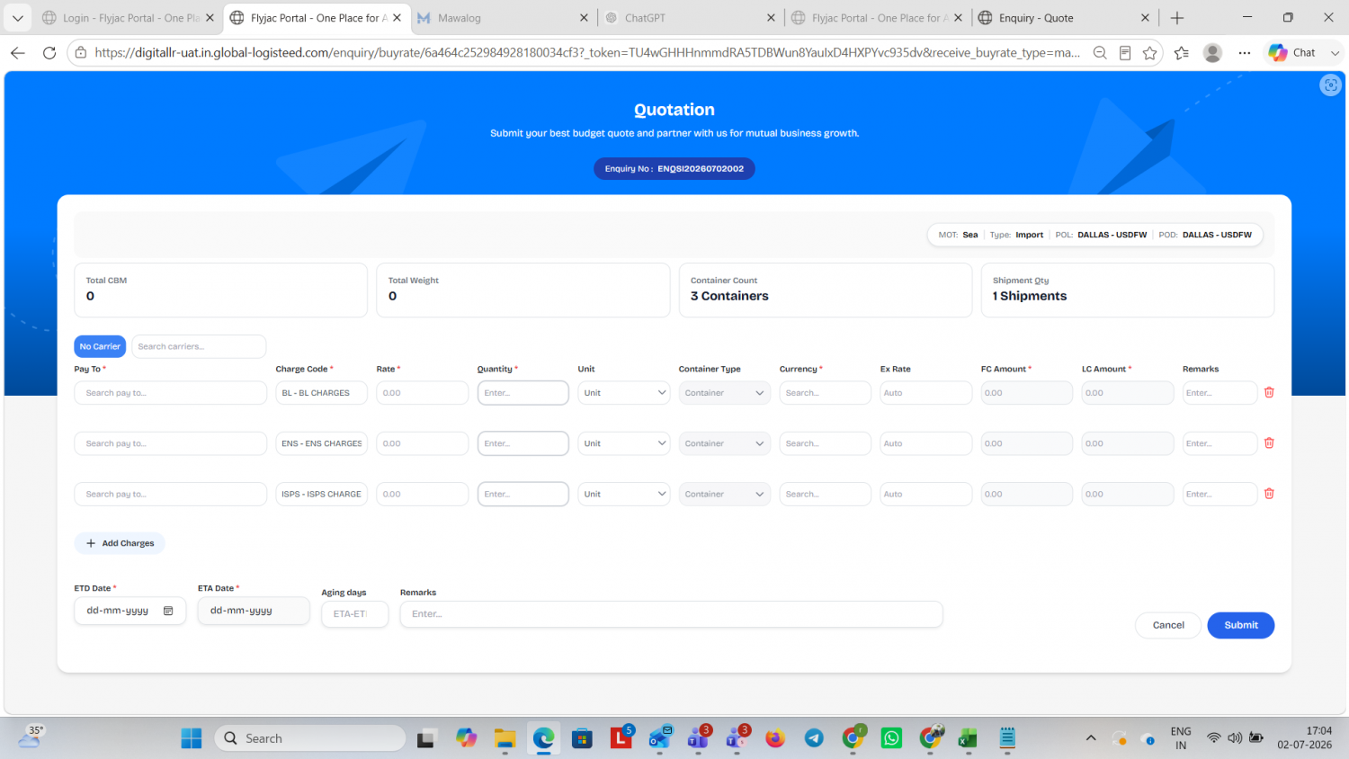Delete the BL CHARGES row with trash icon

coord(1269,392)
